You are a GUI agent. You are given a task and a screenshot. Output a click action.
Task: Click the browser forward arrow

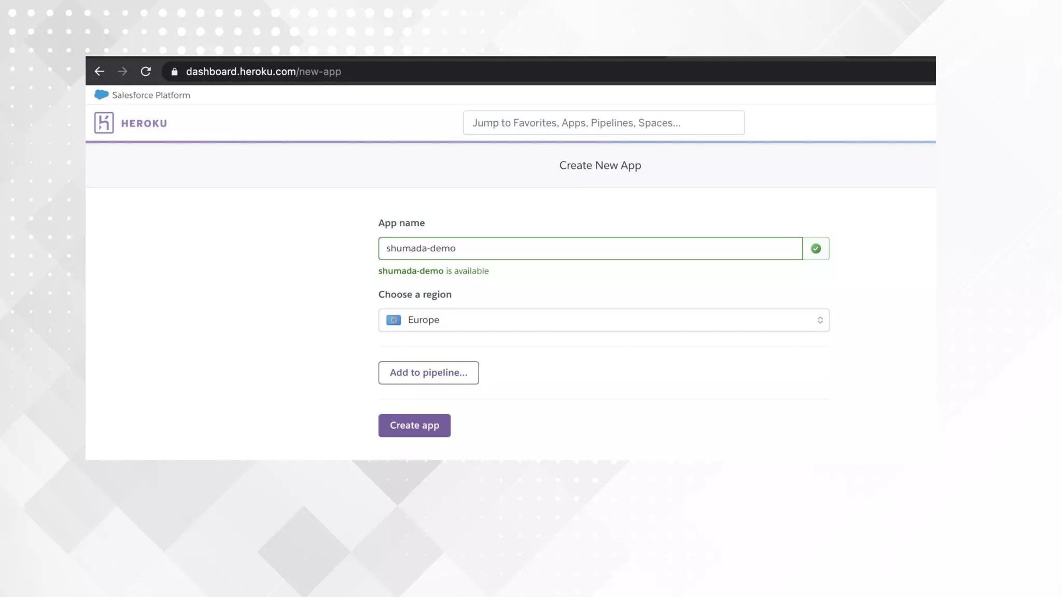click(122, 72)
